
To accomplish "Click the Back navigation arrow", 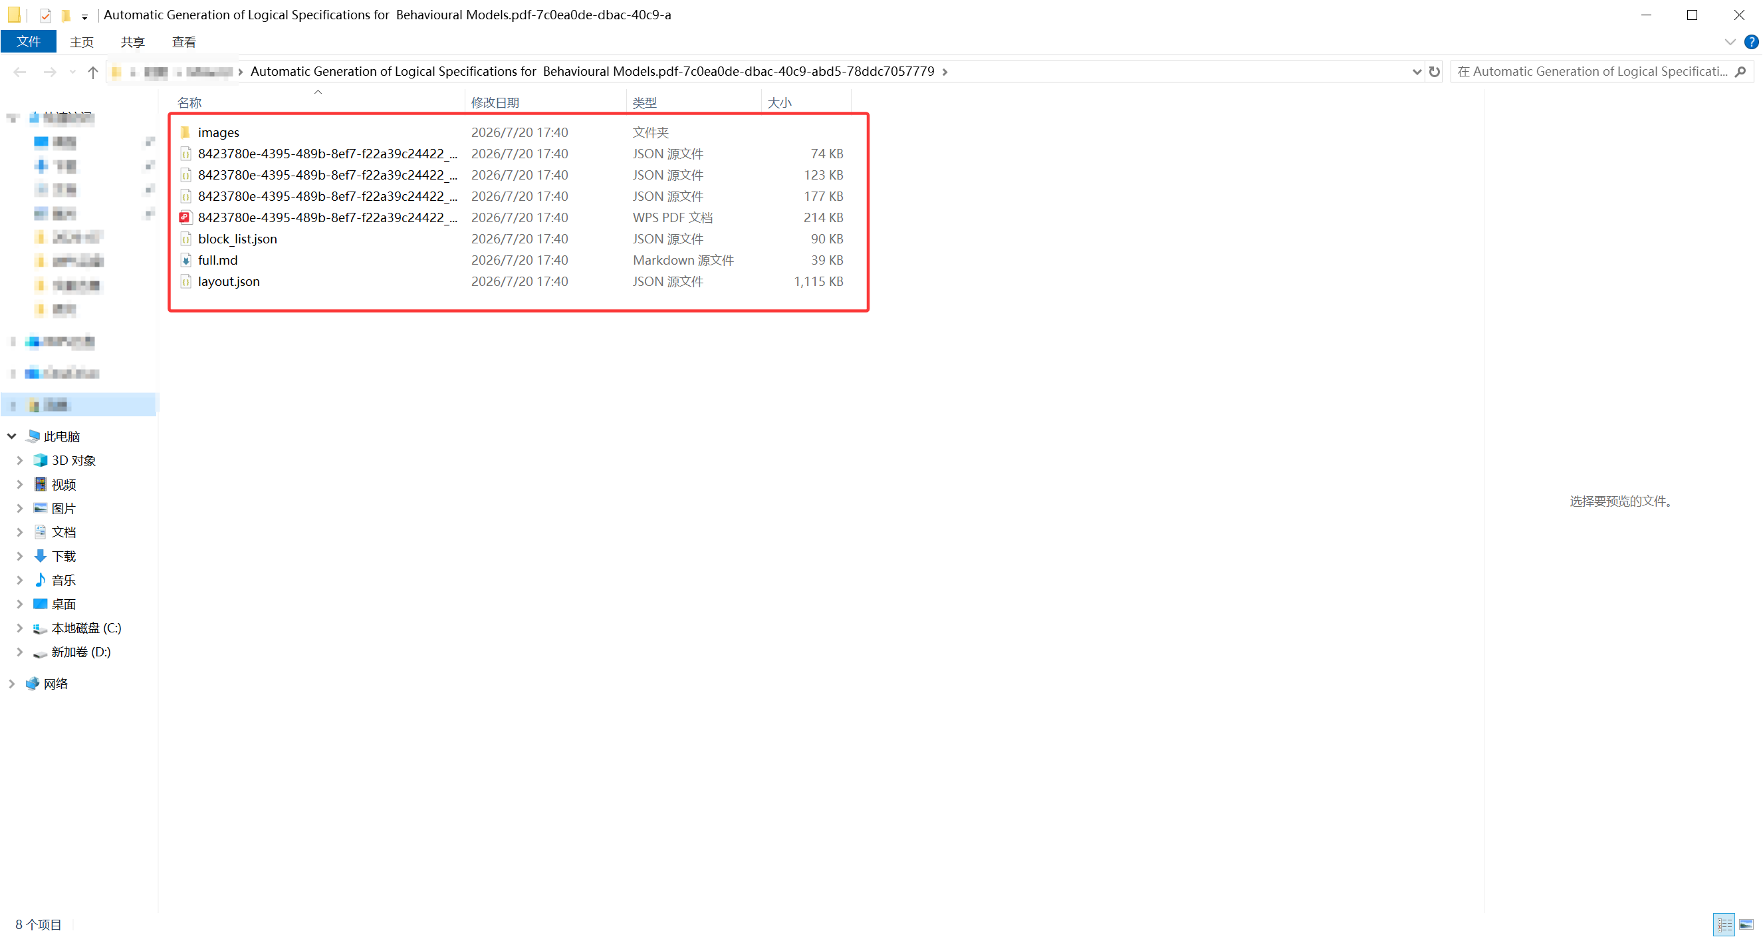I will [19, 72].
